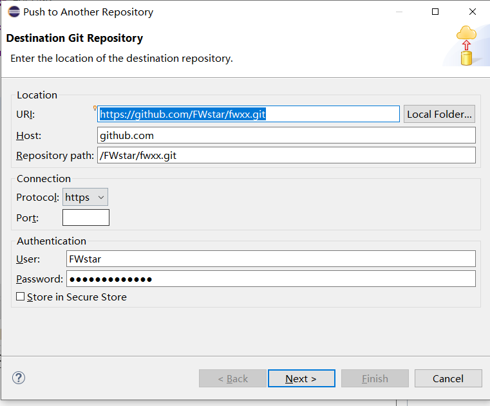Screen dimensions: 490x406
Task: Cancel the push wizard
Action: pos(448,378)
